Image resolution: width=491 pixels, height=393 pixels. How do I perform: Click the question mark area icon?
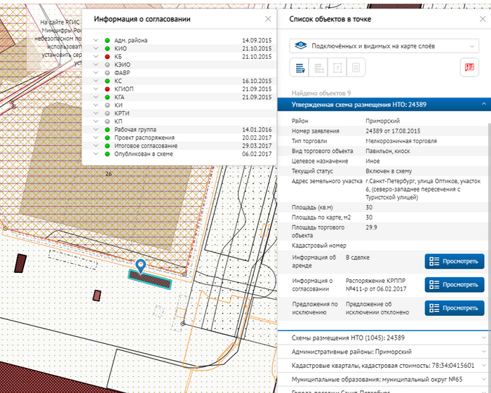coord(337,68)
